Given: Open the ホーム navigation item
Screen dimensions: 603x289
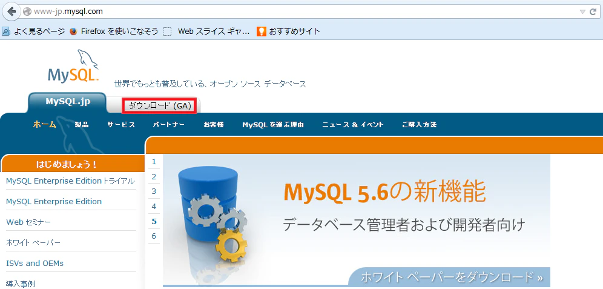Looking at the screenshot, I should point(45,124).
